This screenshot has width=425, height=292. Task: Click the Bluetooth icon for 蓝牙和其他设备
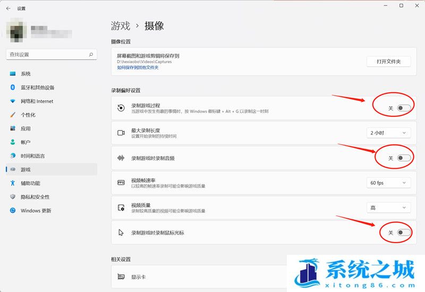coord(12,87)
